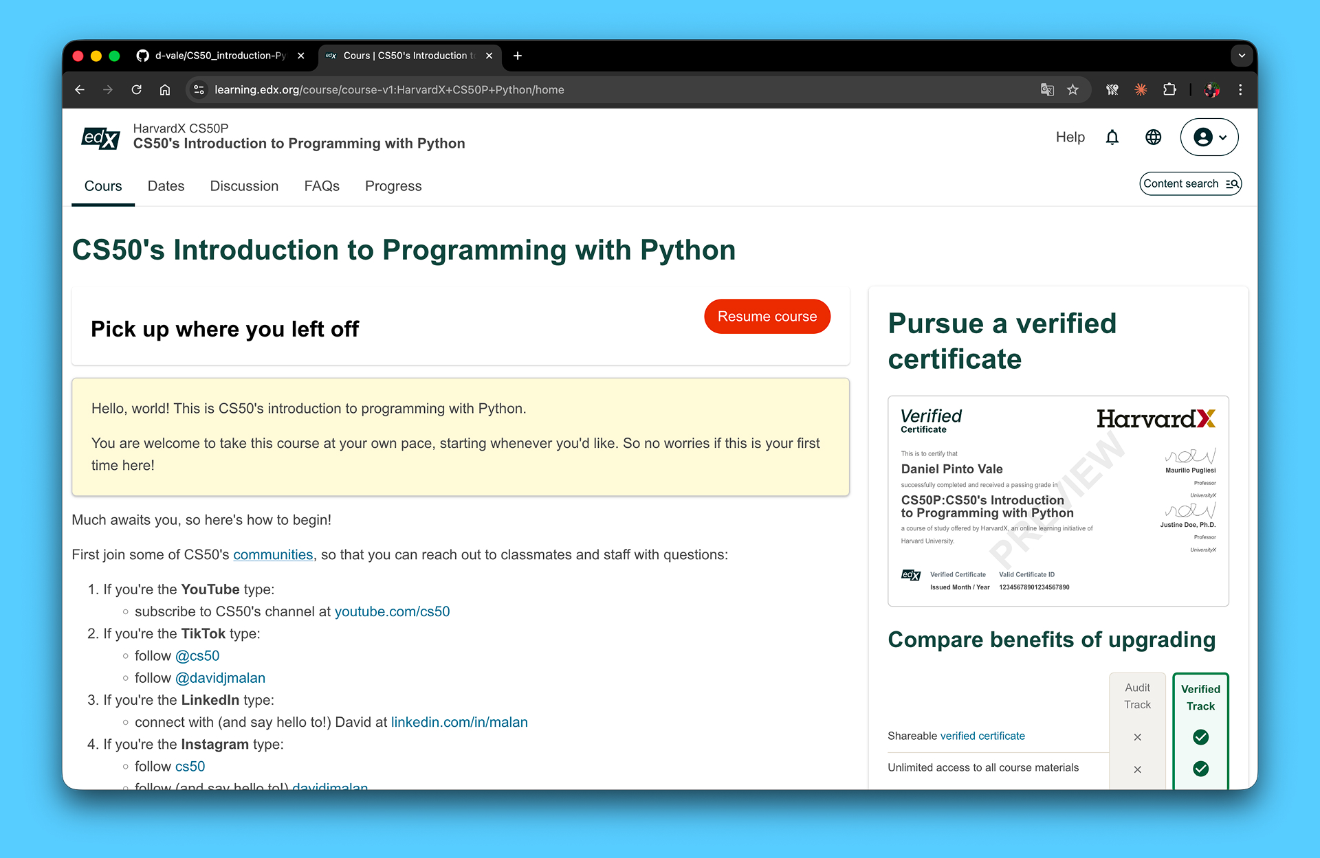The height and width of the screenshot is (858, 1320).
Task: Reload the page
Action: click(x=136, y=90)
